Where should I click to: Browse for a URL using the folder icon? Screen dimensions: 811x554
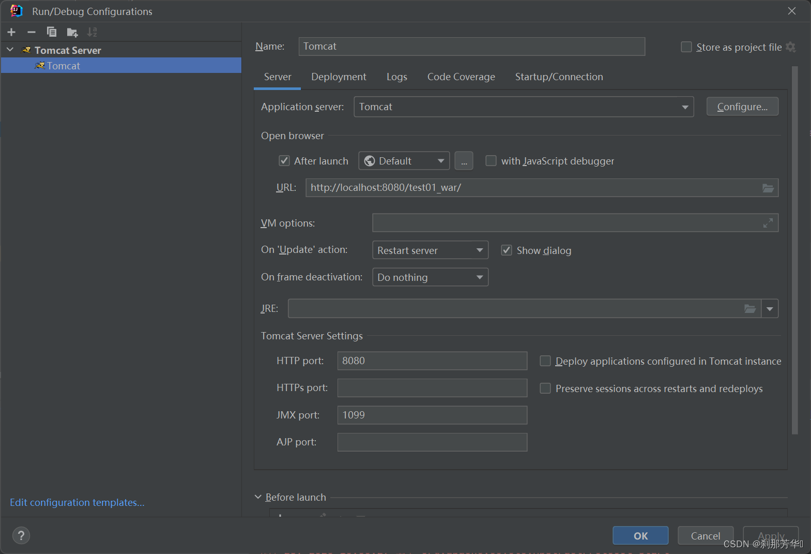tap(768, 188)
